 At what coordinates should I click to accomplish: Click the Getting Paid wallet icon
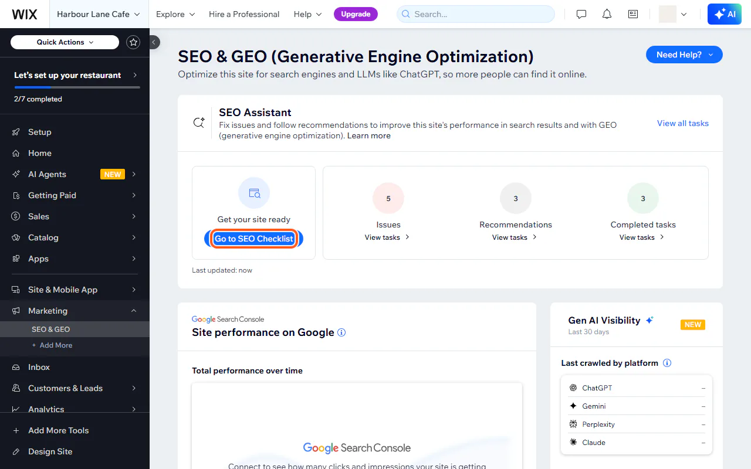16,195
